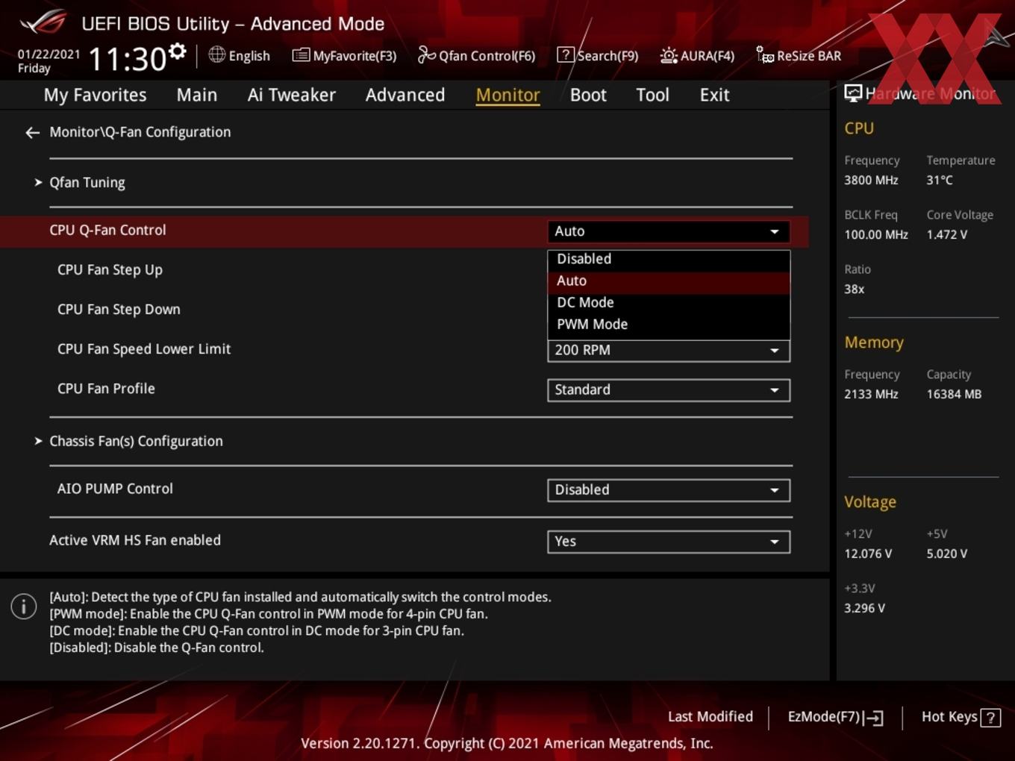
Task: Go to the Advanced tab
Action: pos(405,95)
